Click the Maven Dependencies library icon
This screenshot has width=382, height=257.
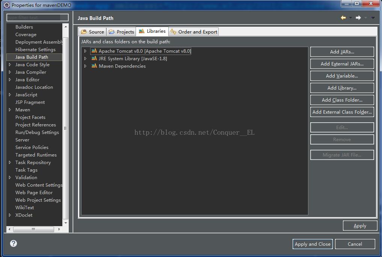coord(94,66)
